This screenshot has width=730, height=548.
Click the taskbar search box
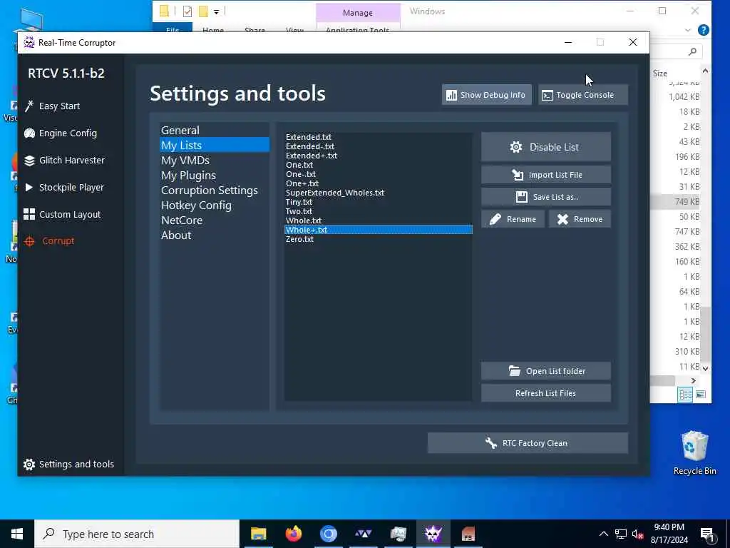point(137,534)
